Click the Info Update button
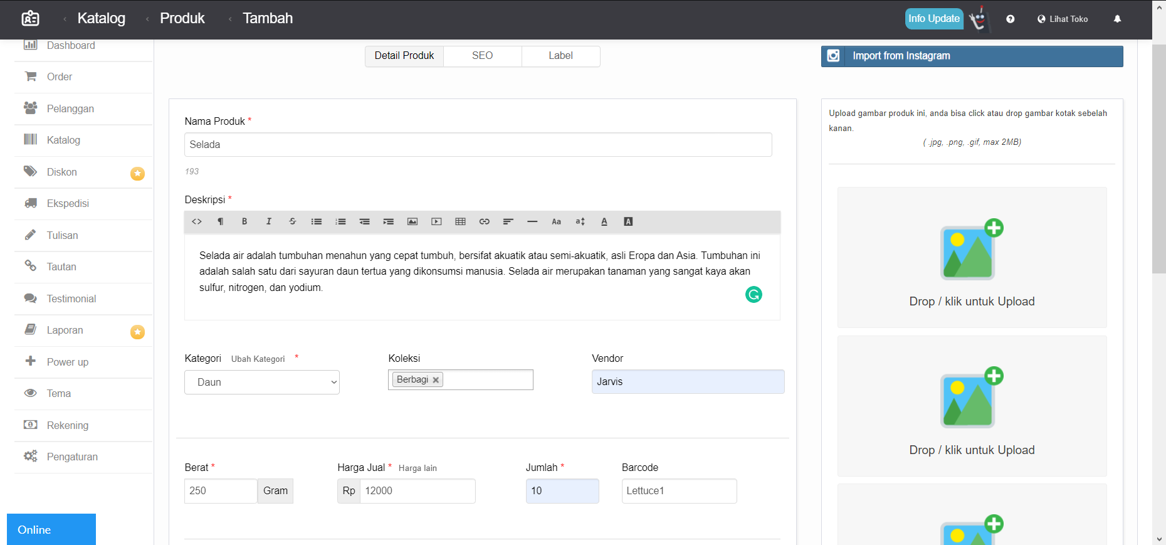 [934, 19]
